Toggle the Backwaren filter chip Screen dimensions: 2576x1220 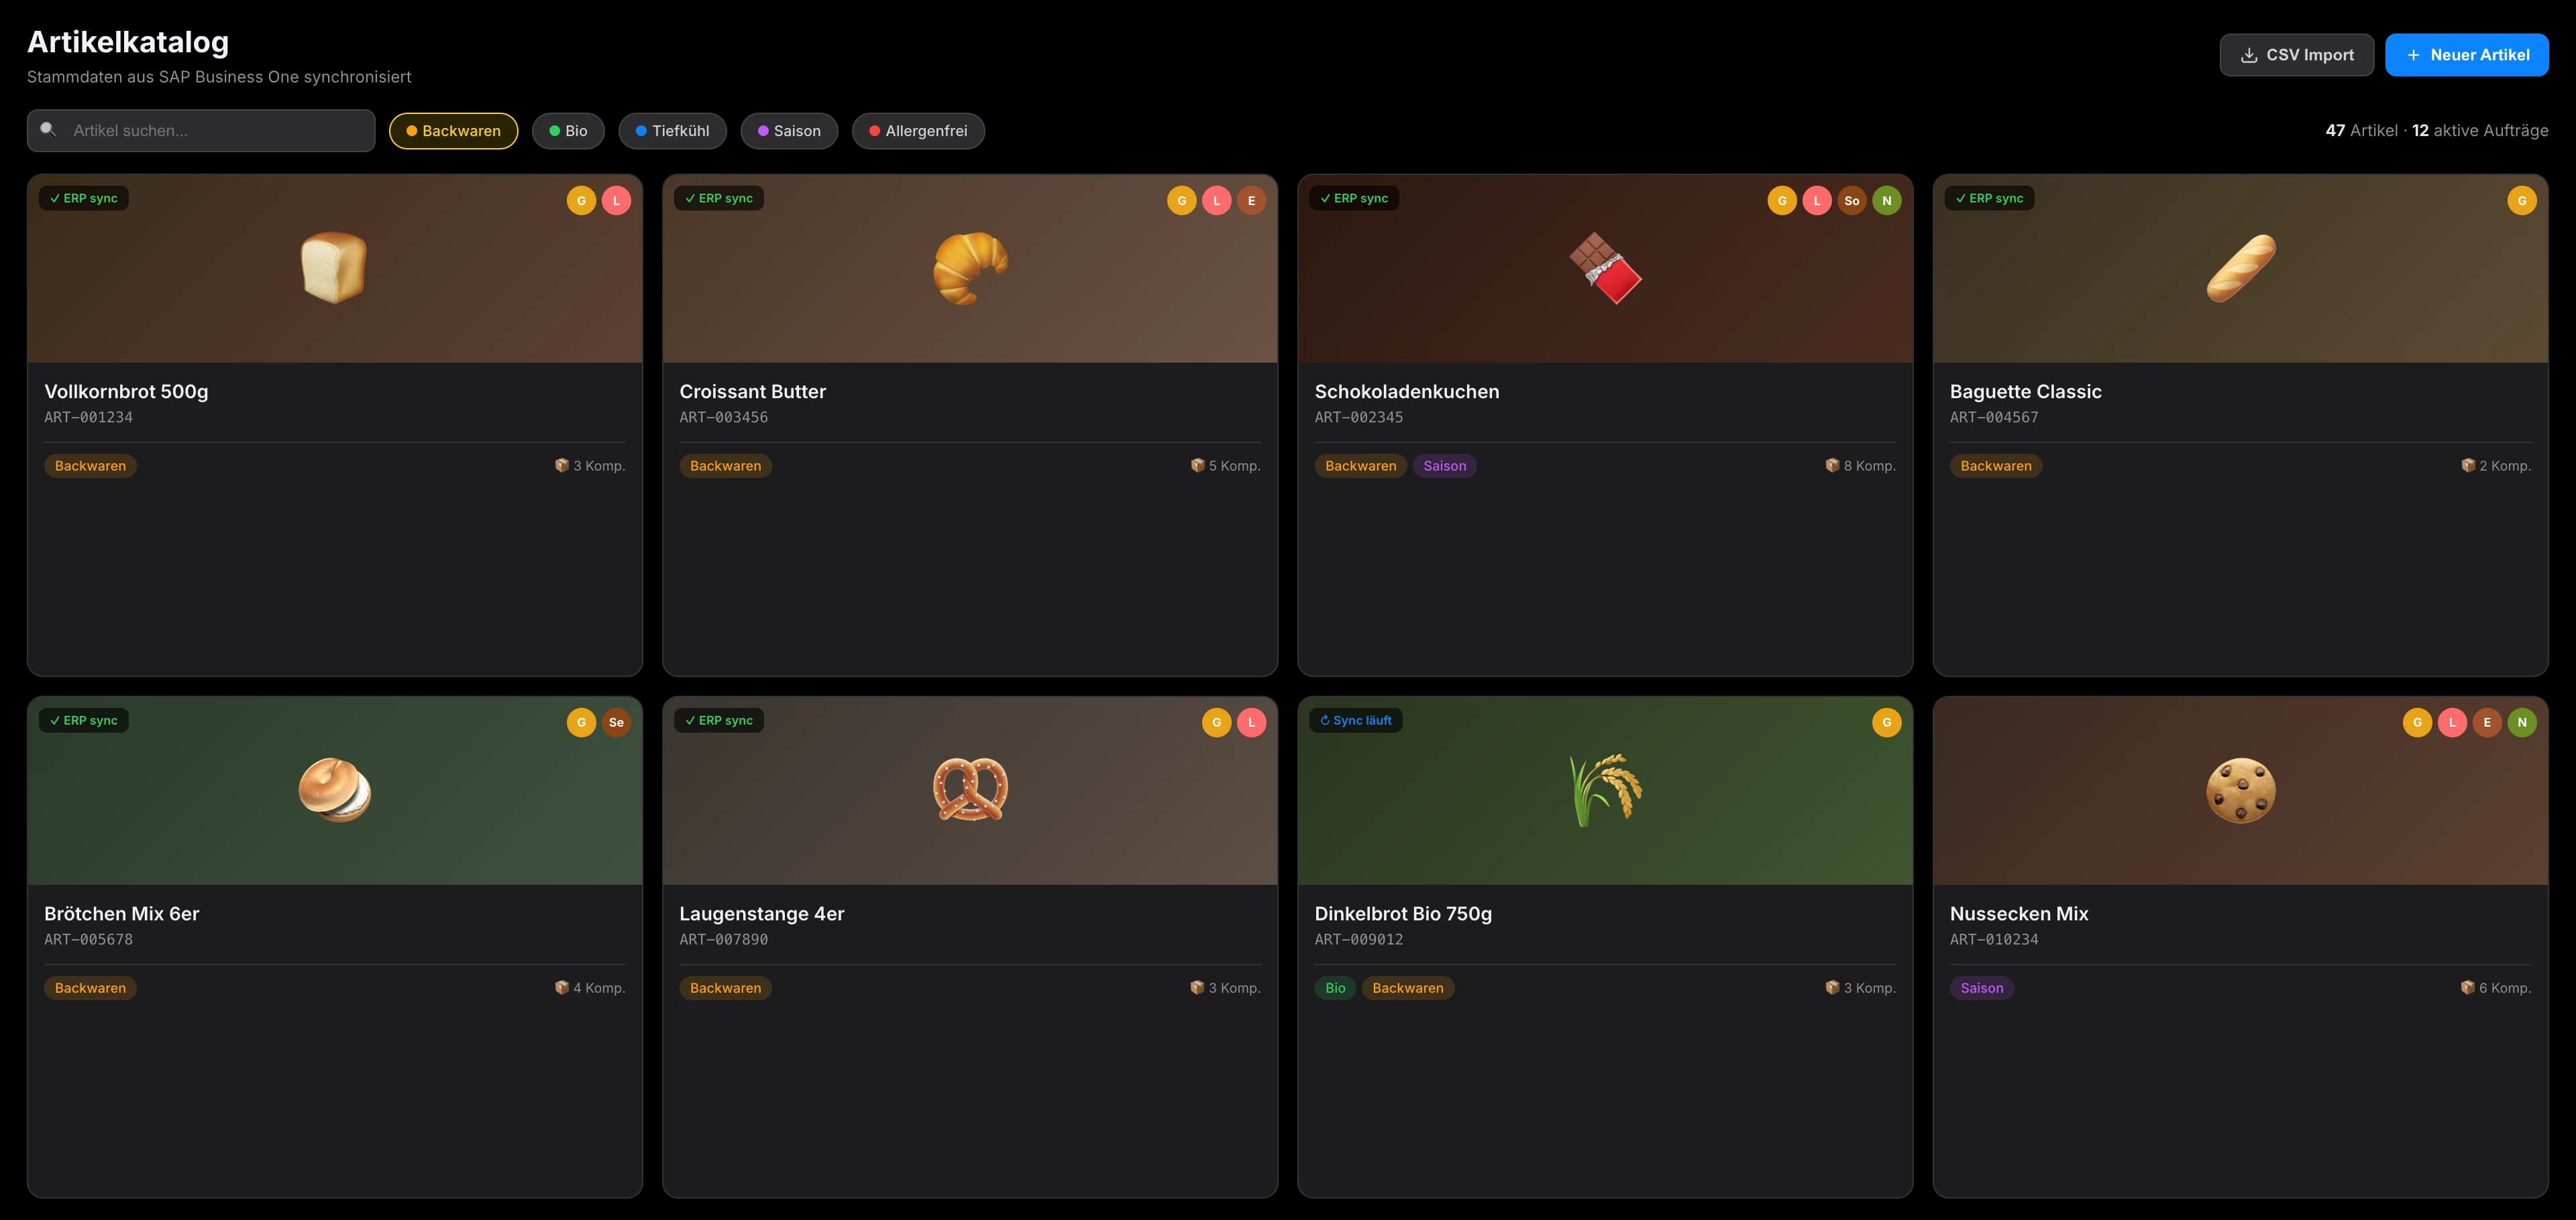tap(453, 131)
